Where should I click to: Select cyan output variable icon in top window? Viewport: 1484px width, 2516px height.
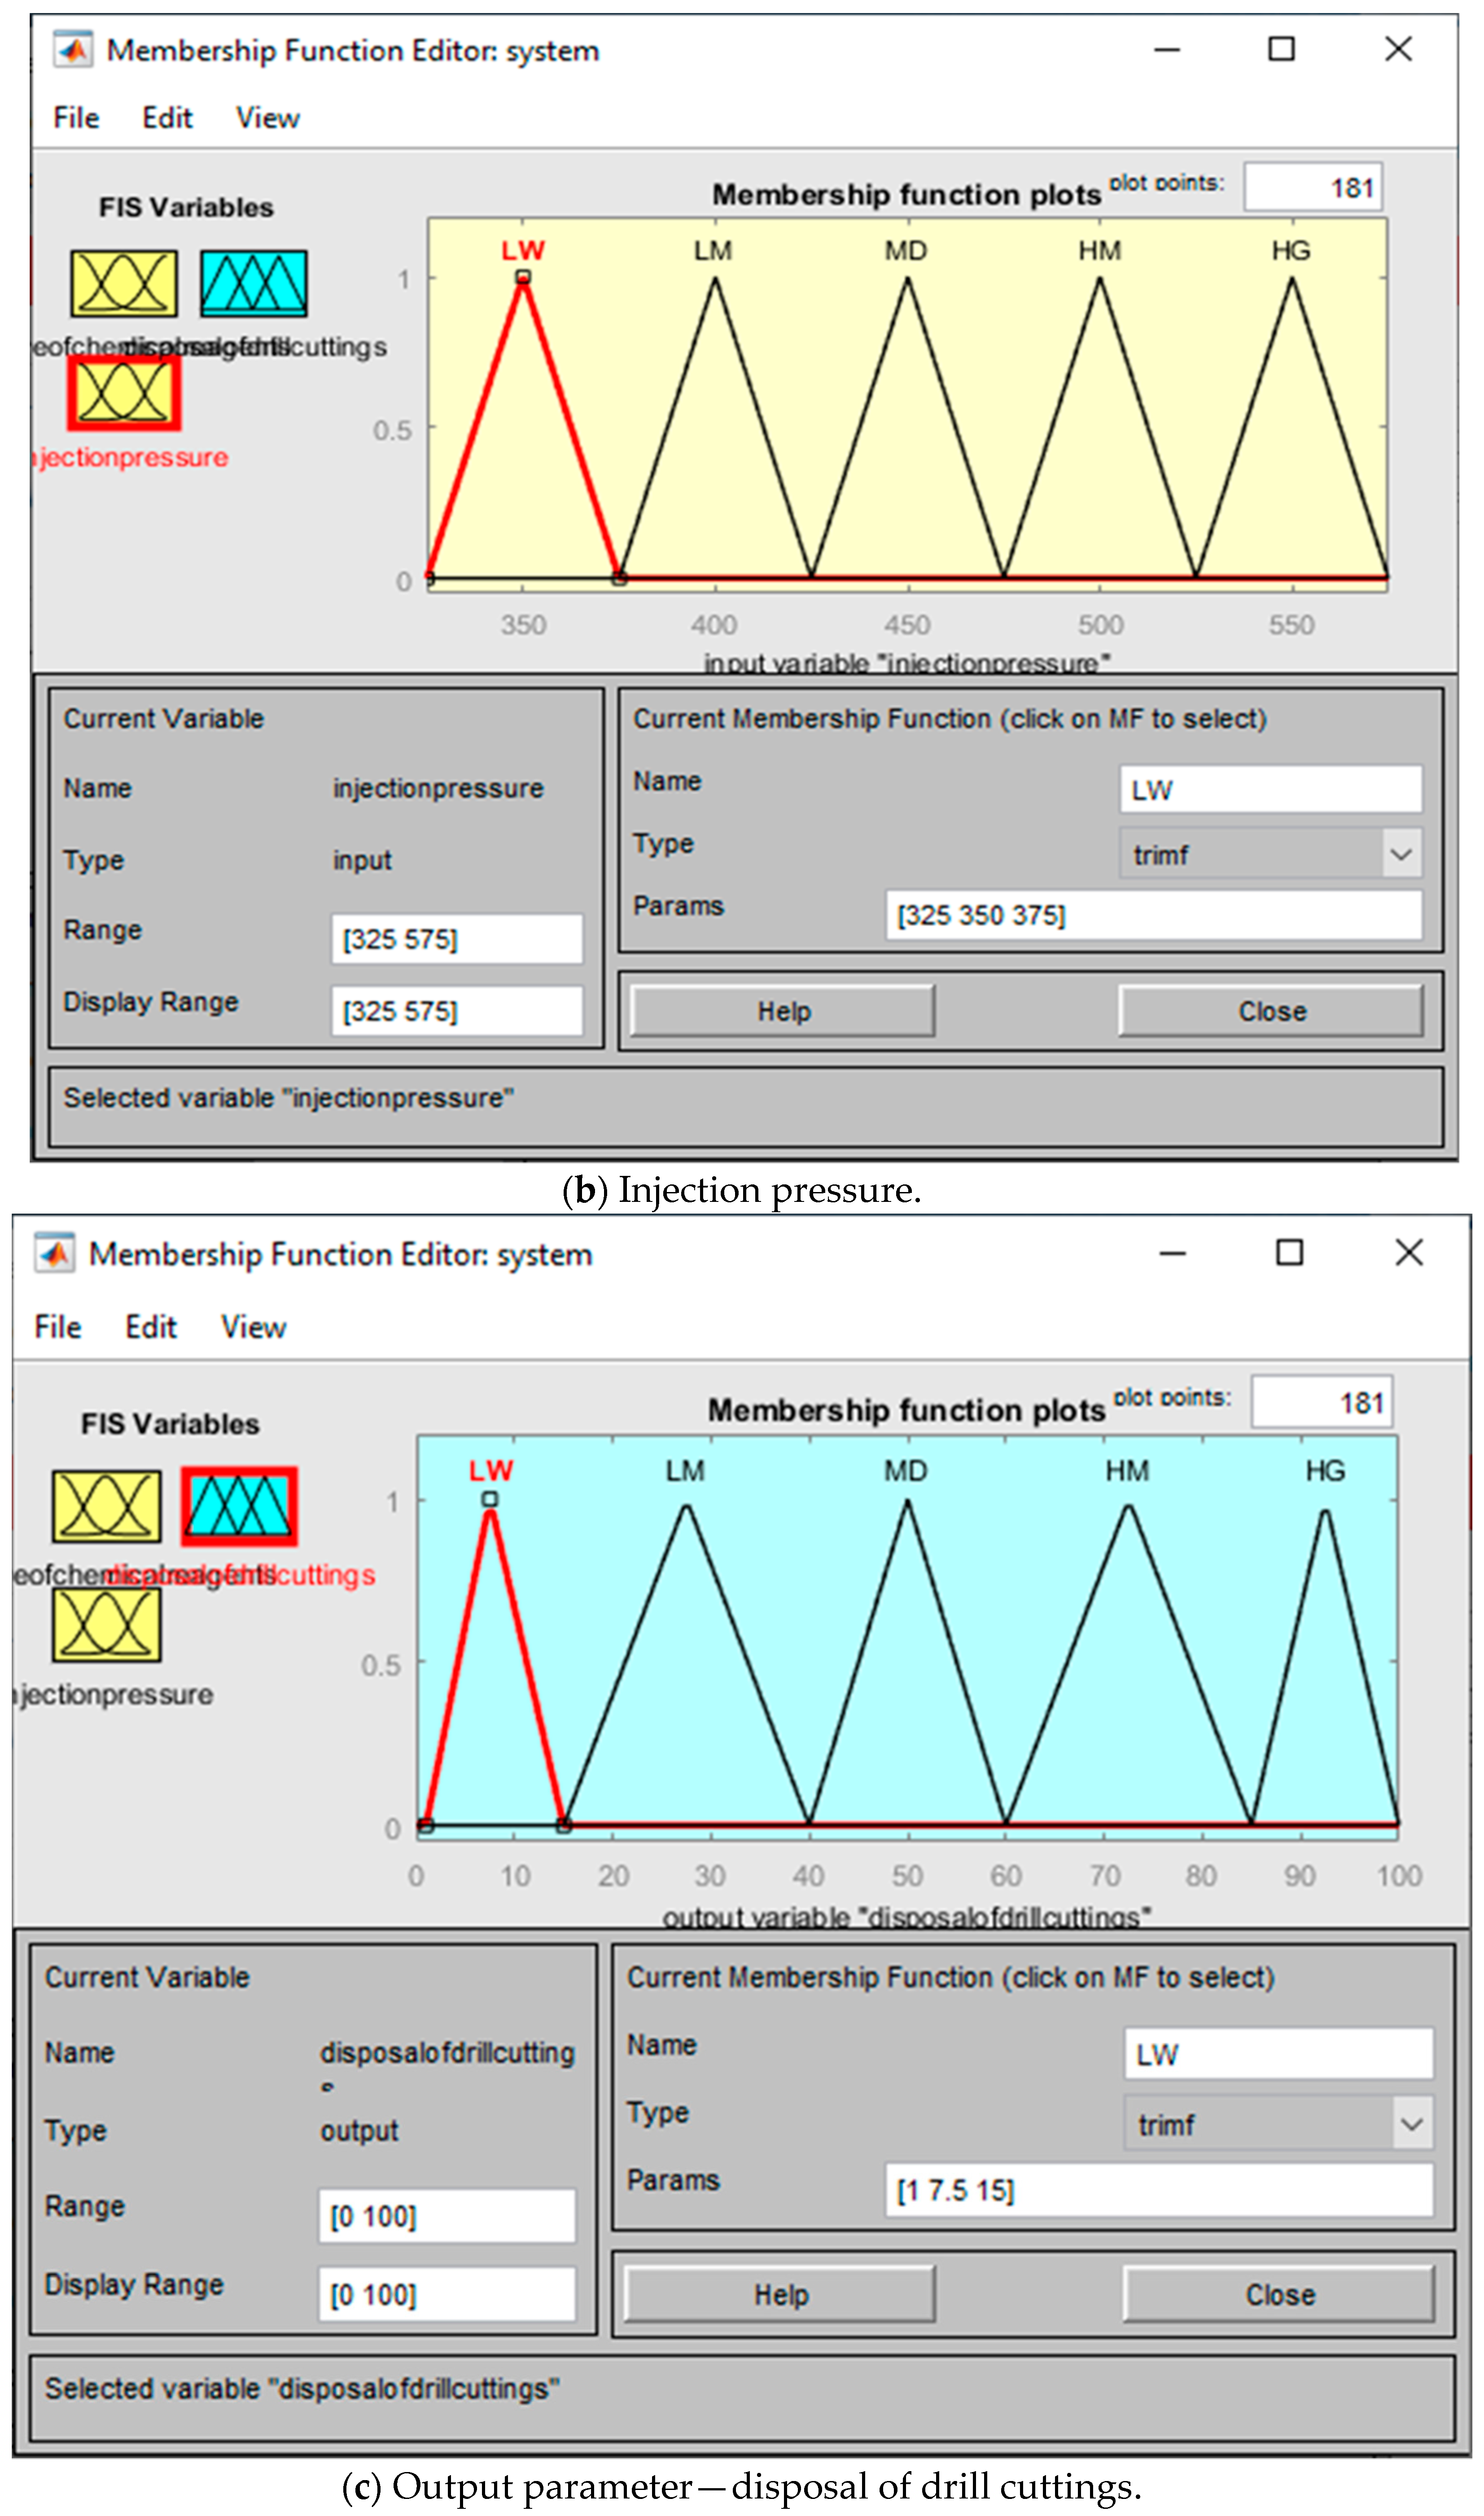pyautogui.click(x=253, y=284)
